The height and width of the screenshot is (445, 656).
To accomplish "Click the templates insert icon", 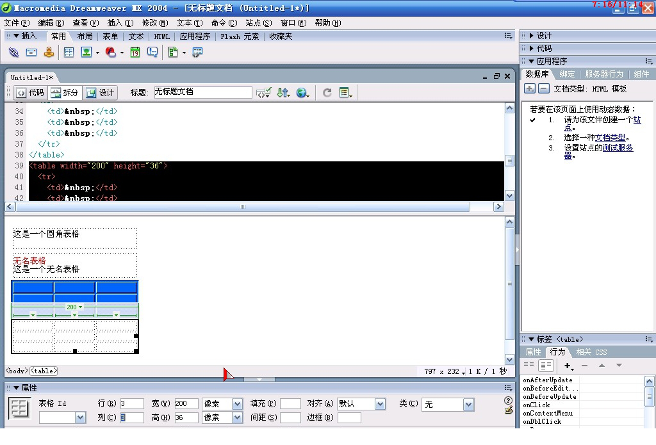I will (172, 53).
